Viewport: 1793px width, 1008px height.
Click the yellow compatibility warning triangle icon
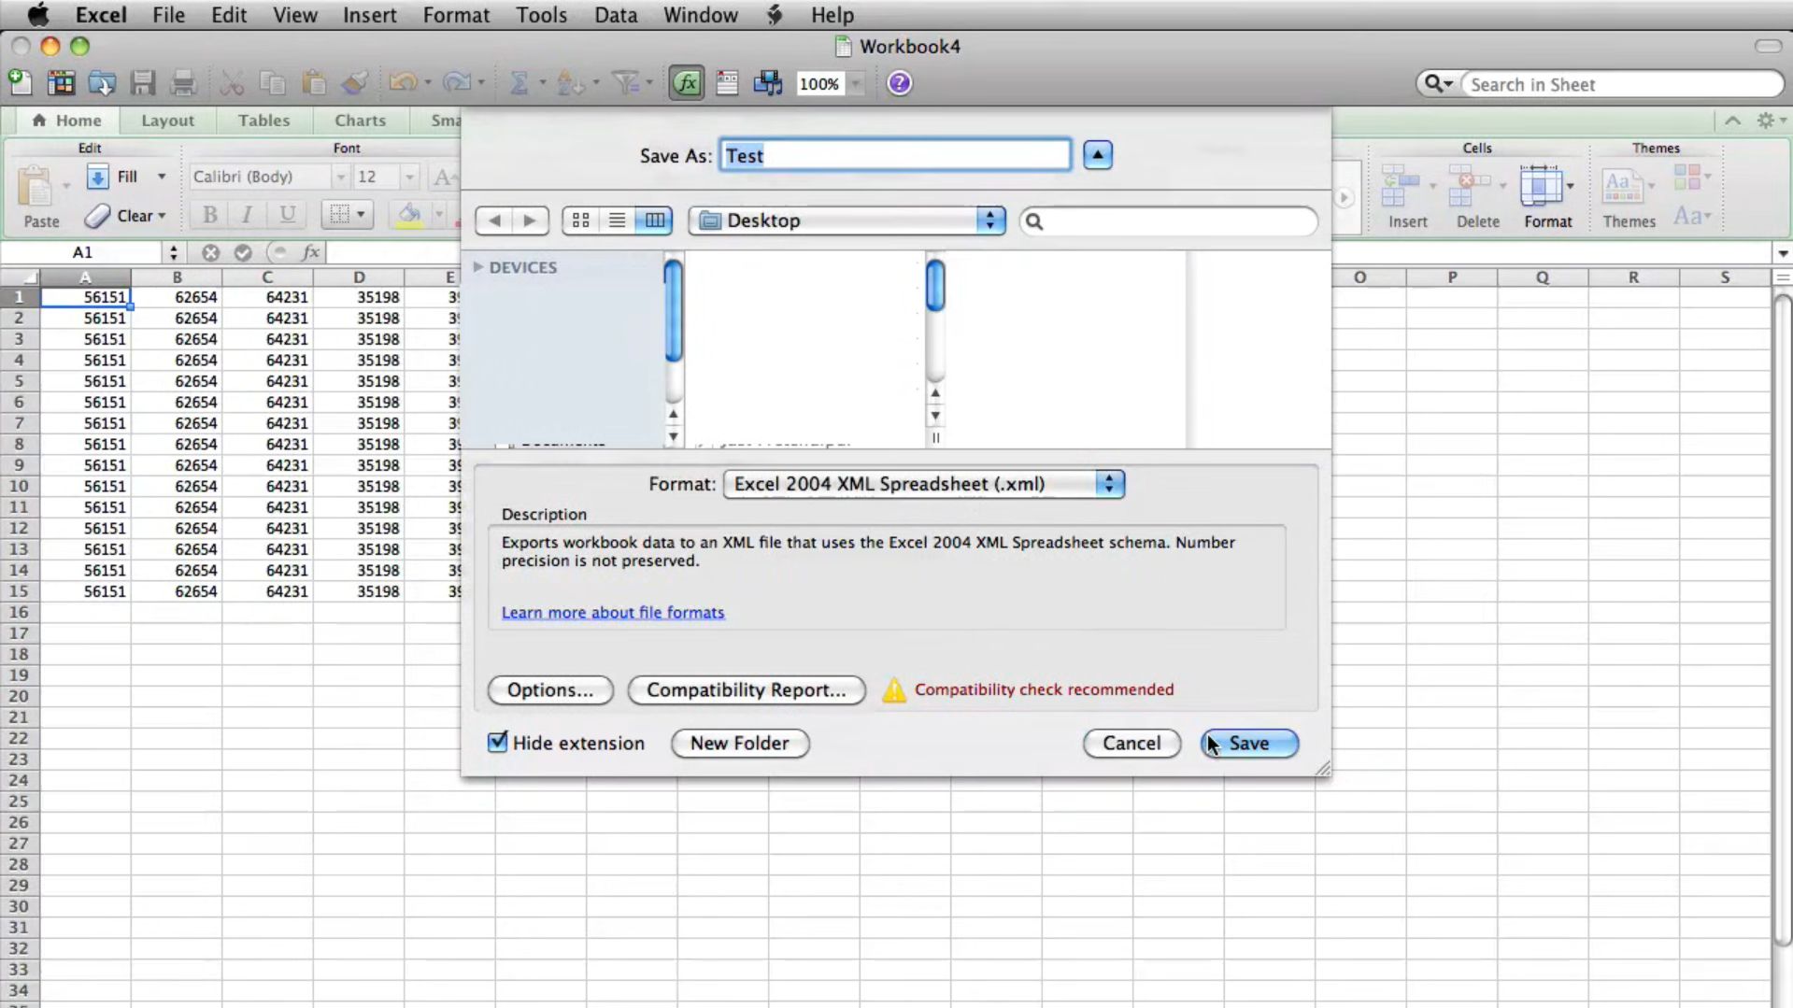point(894,689)
